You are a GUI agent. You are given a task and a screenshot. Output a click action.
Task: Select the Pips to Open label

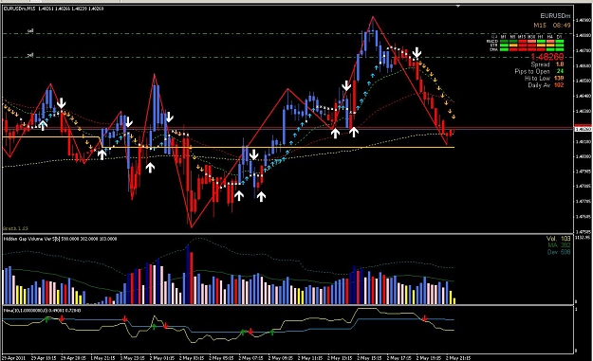click(x=532, y=71)
